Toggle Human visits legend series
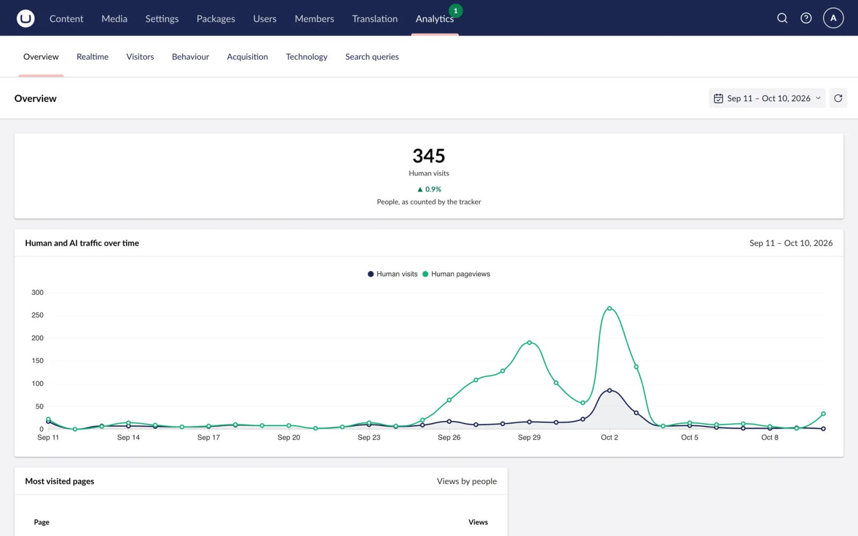858x536 pixels. [393, 274]
